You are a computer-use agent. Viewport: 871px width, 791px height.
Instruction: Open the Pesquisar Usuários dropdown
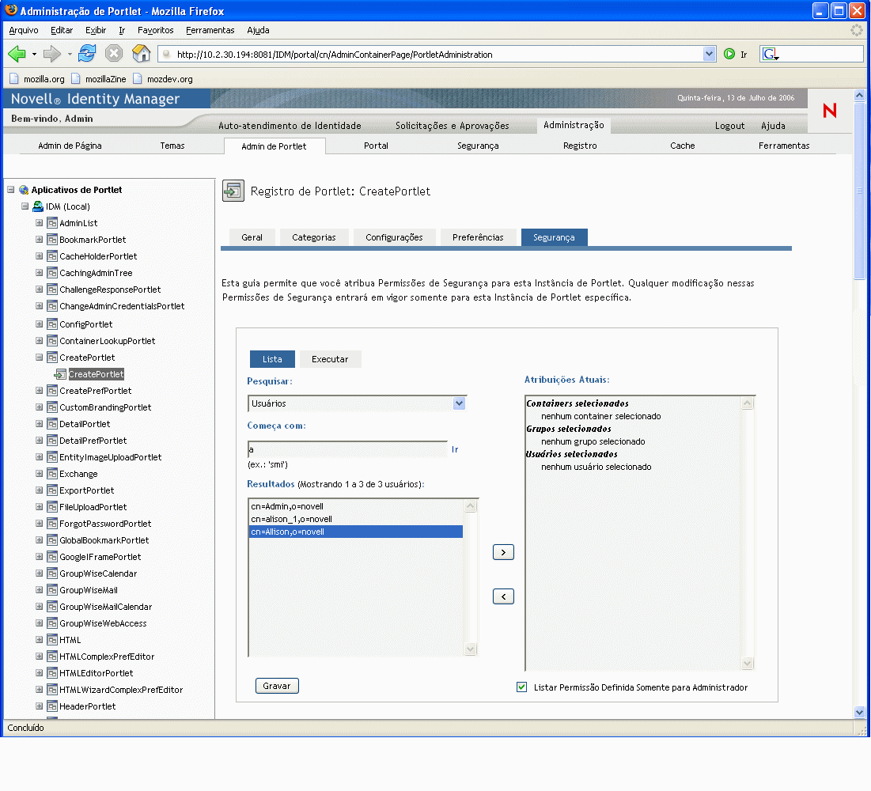(x=459, y=403)
